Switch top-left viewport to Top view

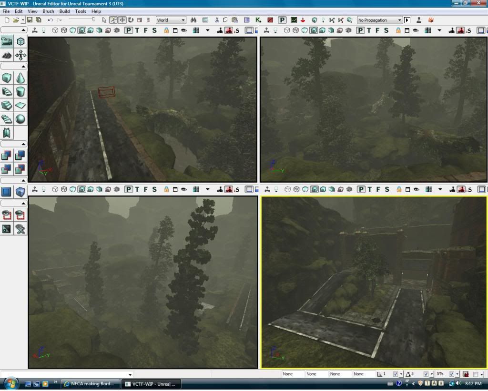click(137, 30)
